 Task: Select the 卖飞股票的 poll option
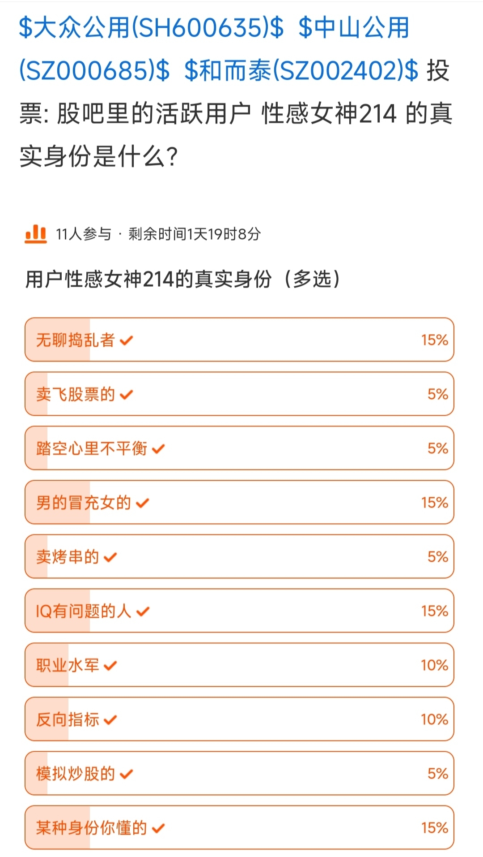pos(239,394)
